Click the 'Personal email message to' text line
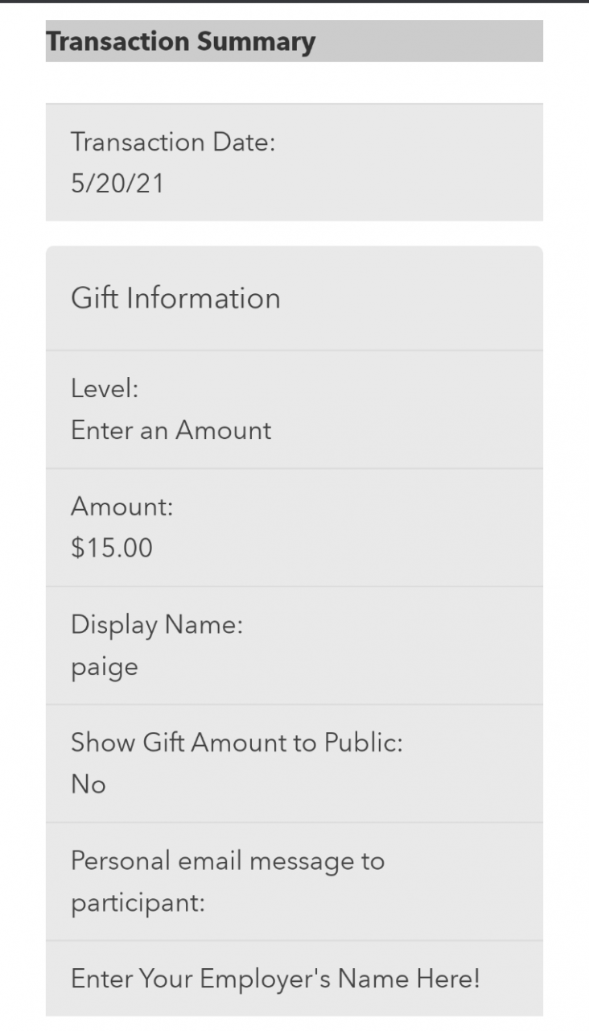This screenshot has width=589, height=1031. pyautogui.click(x=228, y=861)
